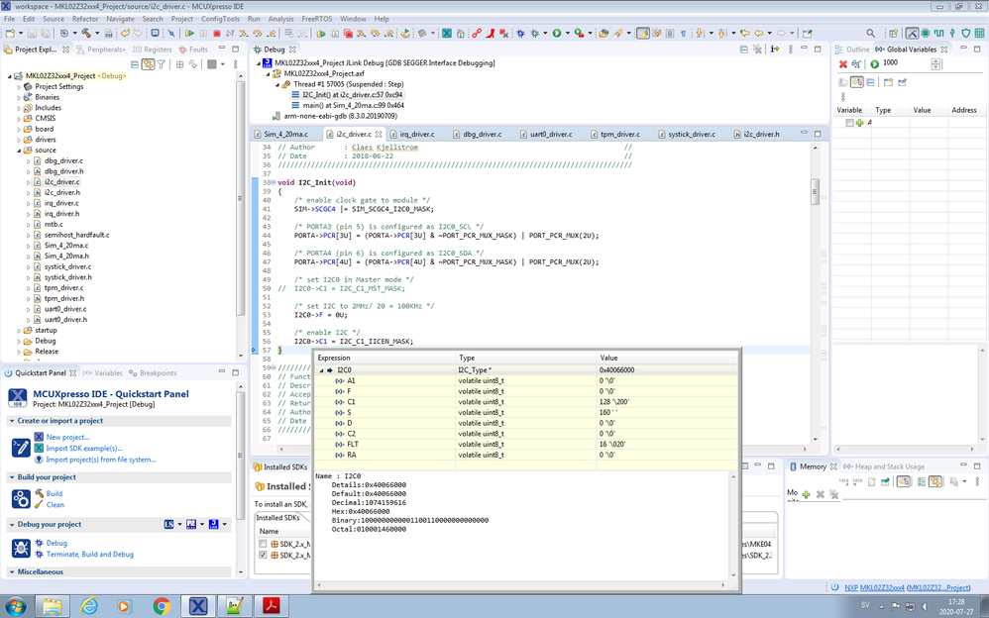Click the Build hammer icon in toolbar

[87, 34]
